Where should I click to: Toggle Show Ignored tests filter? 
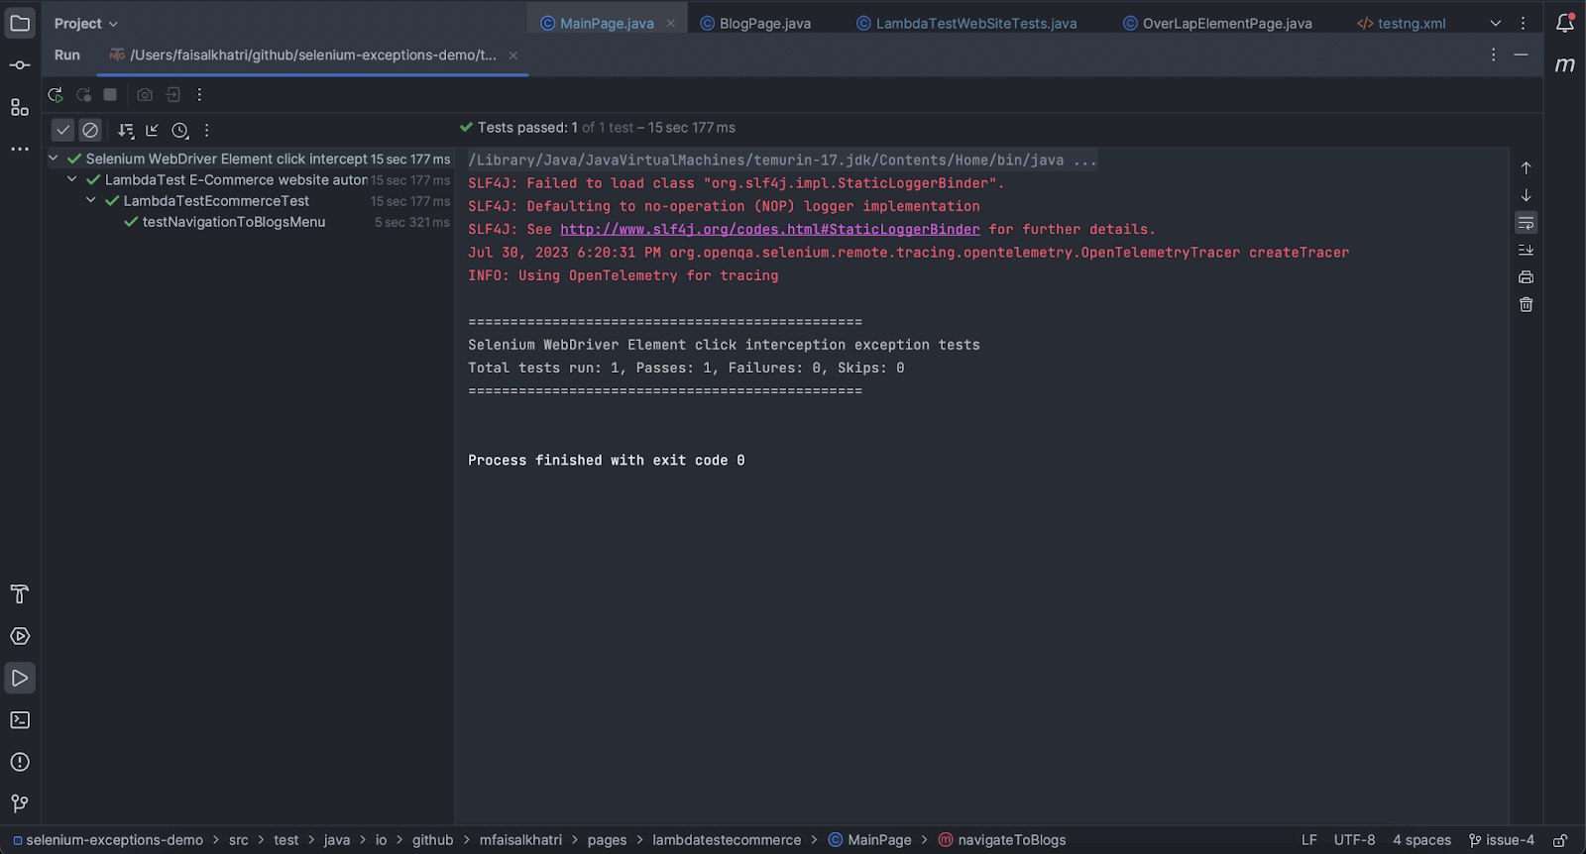tap(90, 130)
